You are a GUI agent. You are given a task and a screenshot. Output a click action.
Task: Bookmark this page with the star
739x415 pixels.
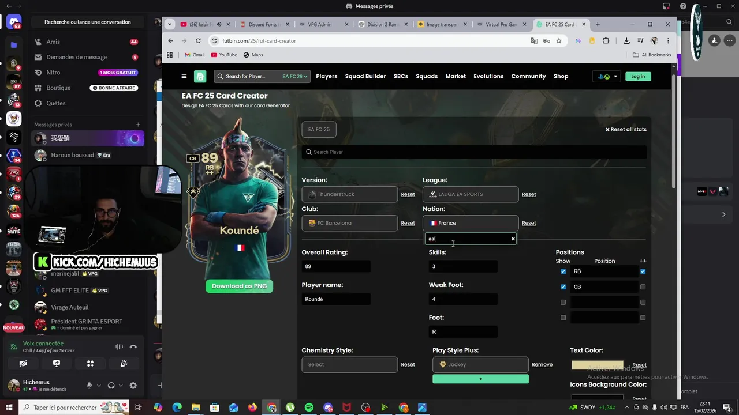pos(559,41)
